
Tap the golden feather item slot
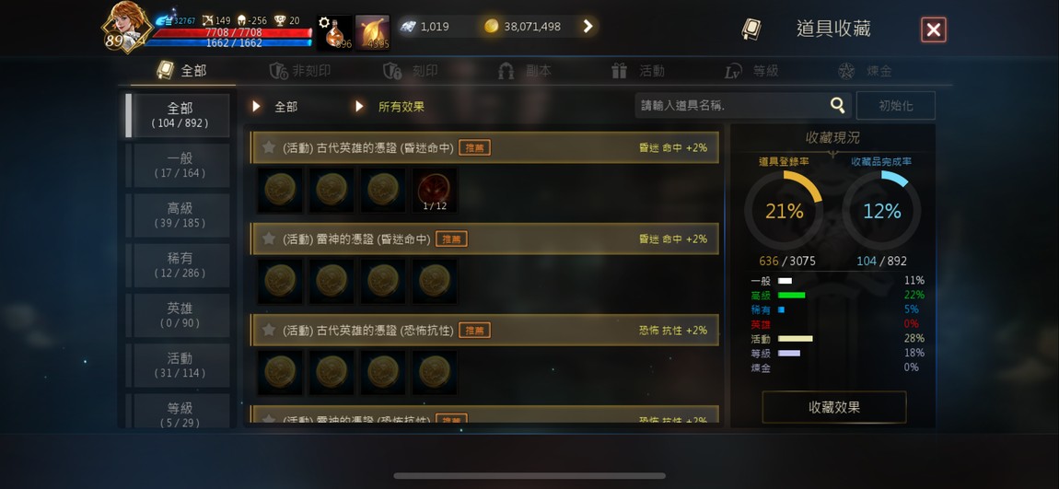372,32
